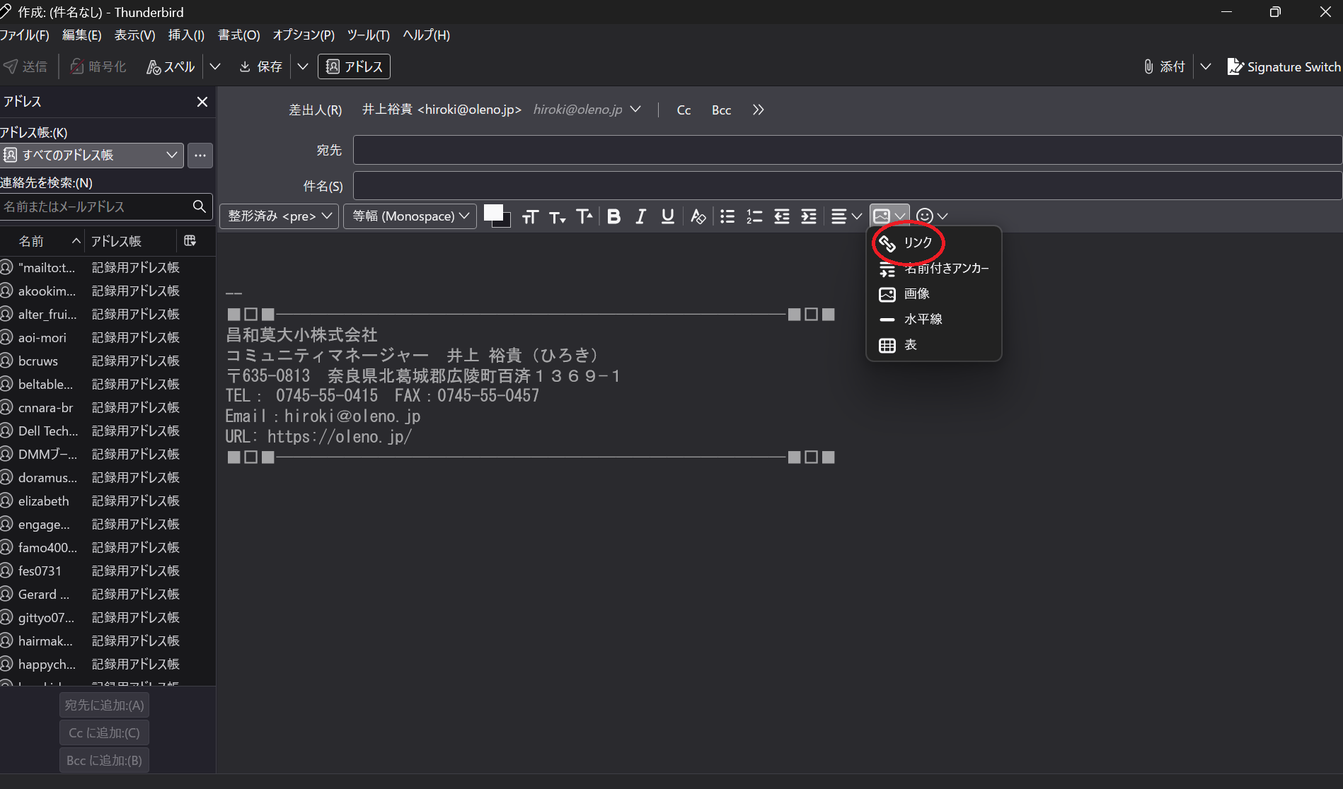Click the Cc に追加:(C) button
The height and width of the screenshot is (789, 1343).
click(x=105, y=733)
